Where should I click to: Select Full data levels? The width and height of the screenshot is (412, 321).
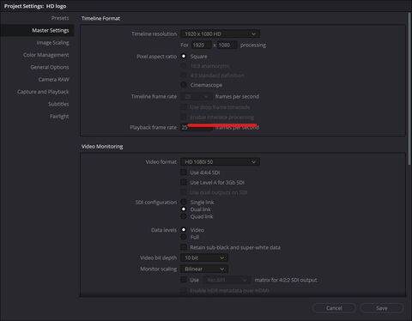(184, 237)
